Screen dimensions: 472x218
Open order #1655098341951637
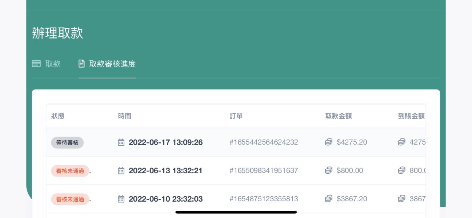(264, 171)
